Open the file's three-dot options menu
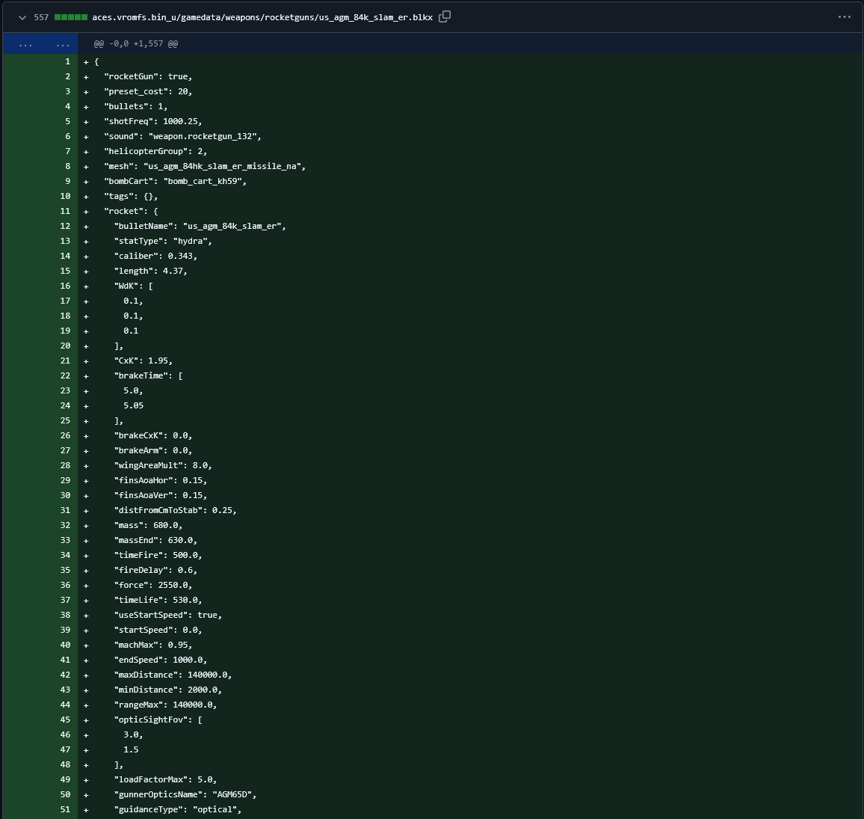Image resolution: width=864 pixels, height=819 pixels. [x=844, y=16]
